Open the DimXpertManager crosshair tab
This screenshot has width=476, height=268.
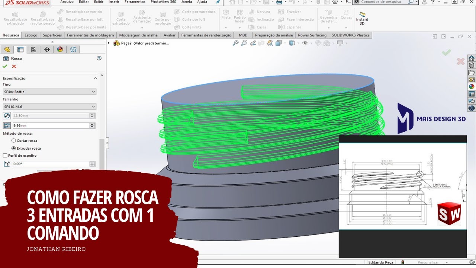point(47,50)
